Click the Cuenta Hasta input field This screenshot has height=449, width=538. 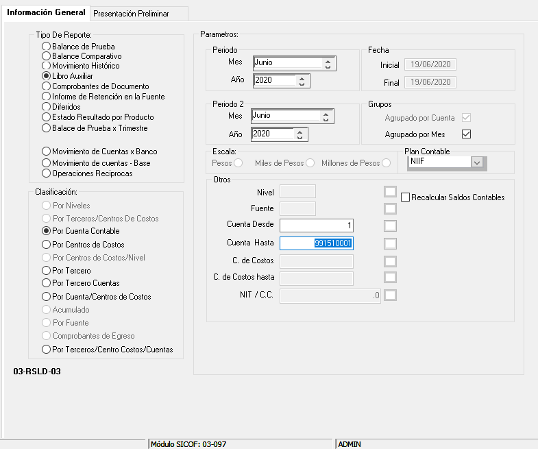coord(317,243)
